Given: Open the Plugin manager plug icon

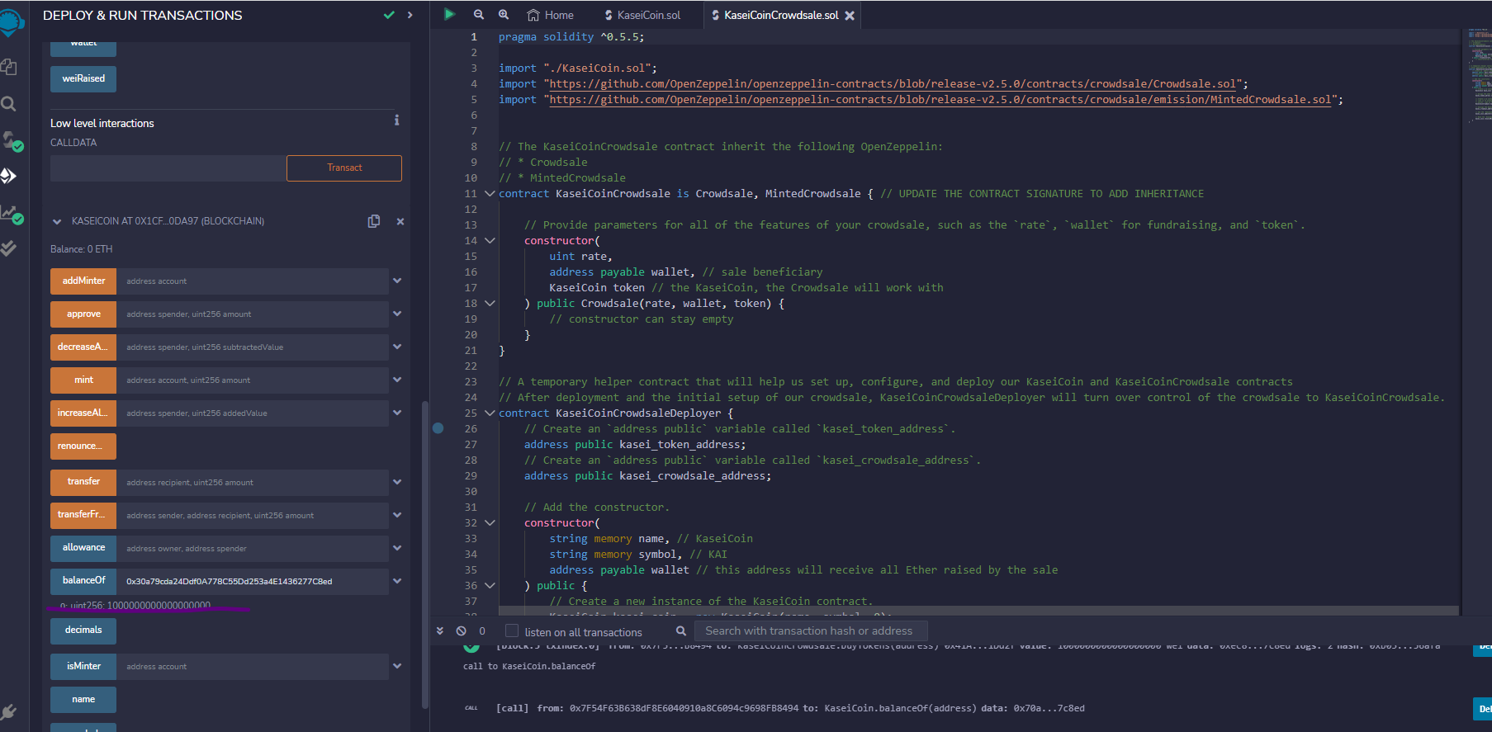Looking at the screenshot, I should [8, 711].
